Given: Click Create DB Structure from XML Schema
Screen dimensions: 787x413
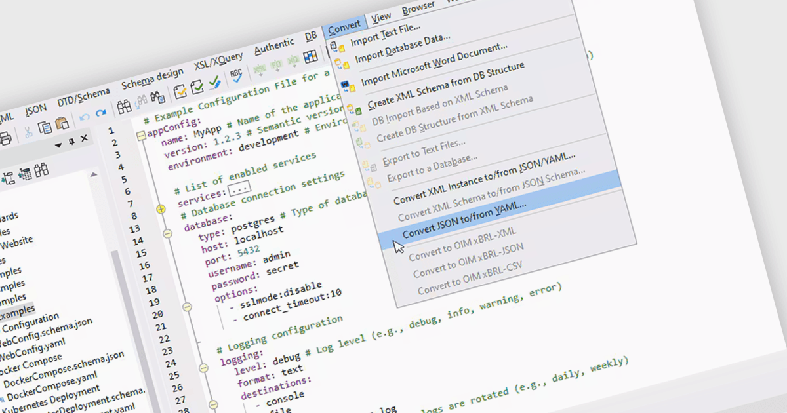Looking at the screenshot, I should pyautogui.click(x=454, y=119).
